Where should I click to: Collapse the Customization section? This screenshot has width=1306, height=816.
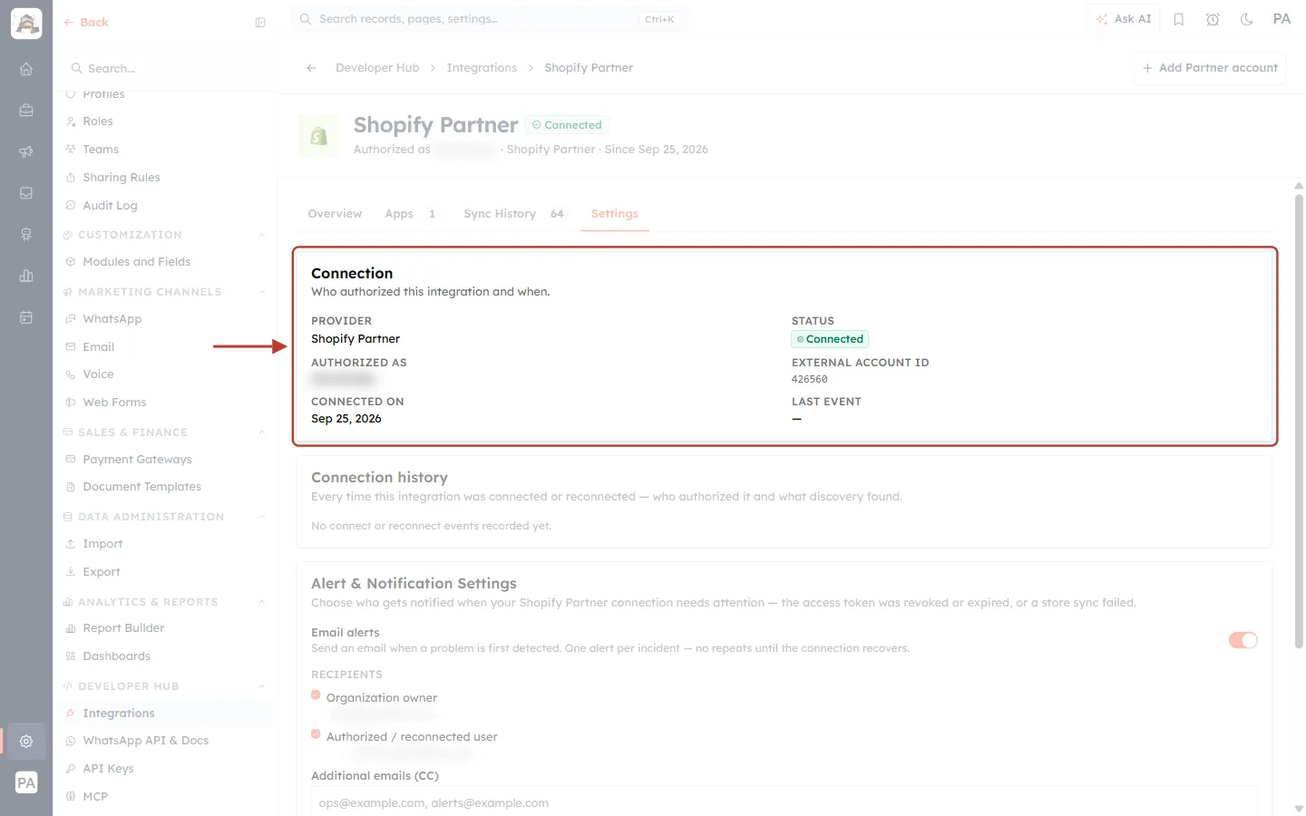[262, 235]
